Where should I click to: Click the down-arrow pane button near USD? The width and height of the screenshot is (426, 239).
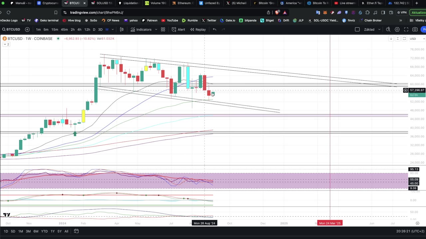[x=391, y=39]
